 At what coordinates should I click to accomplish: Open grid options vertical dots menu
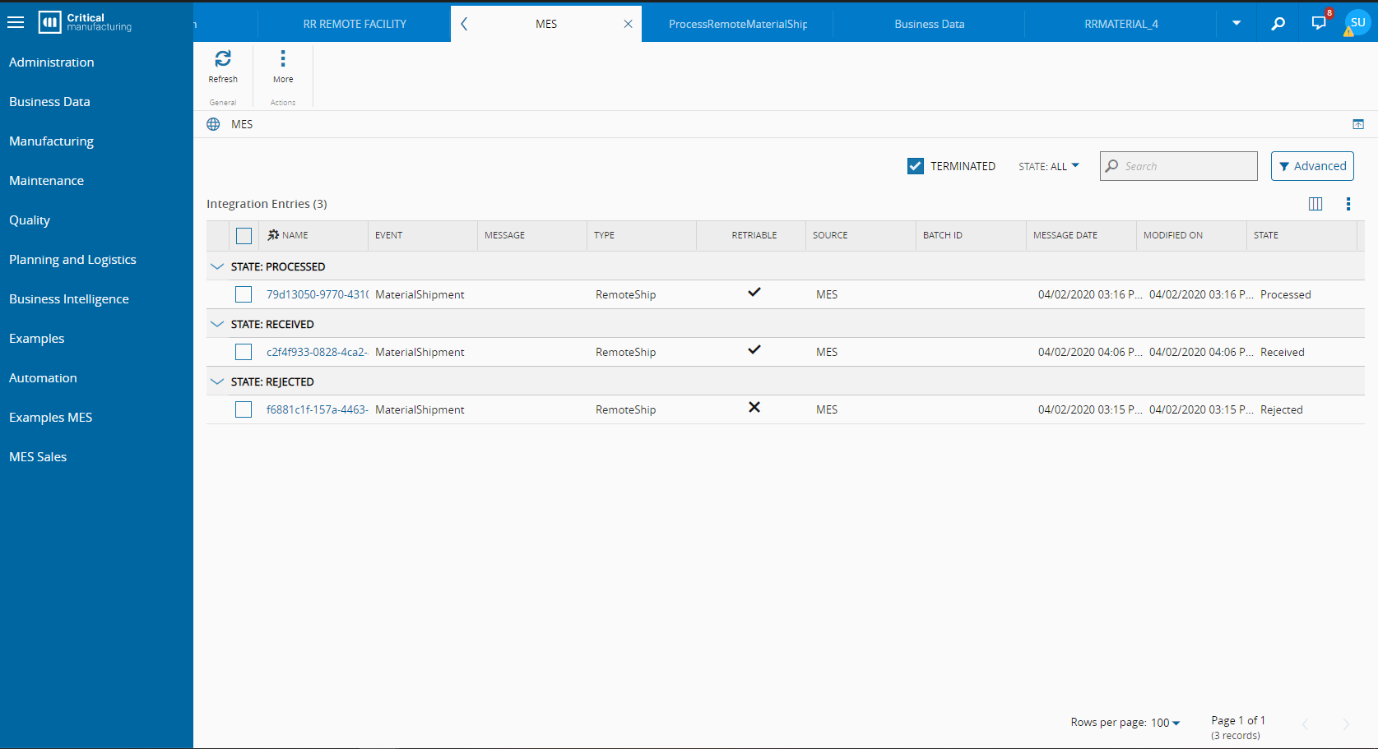[1348, 204]
